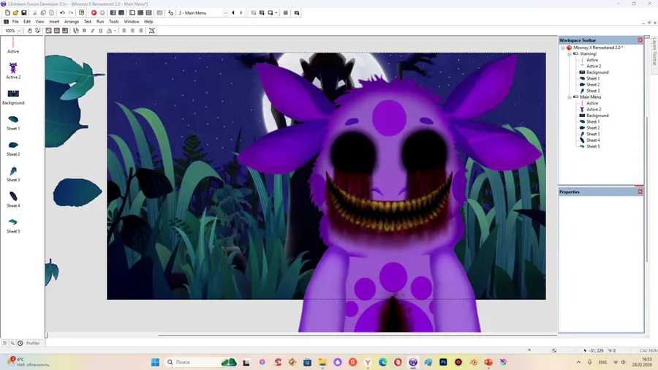Open the text color dropdown arrow
658x370 pixels.
click(115, 31)
